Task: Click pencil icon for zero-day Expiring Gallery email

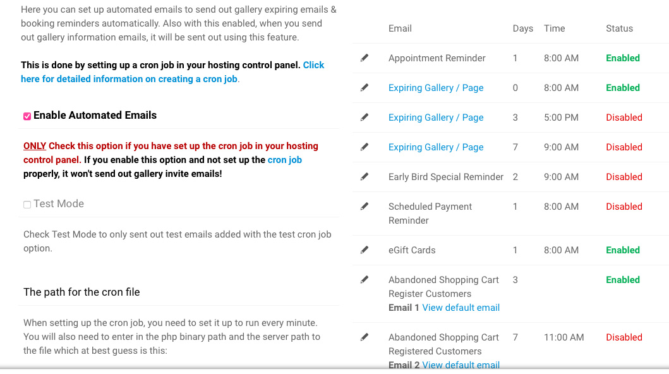Action: 365,88
